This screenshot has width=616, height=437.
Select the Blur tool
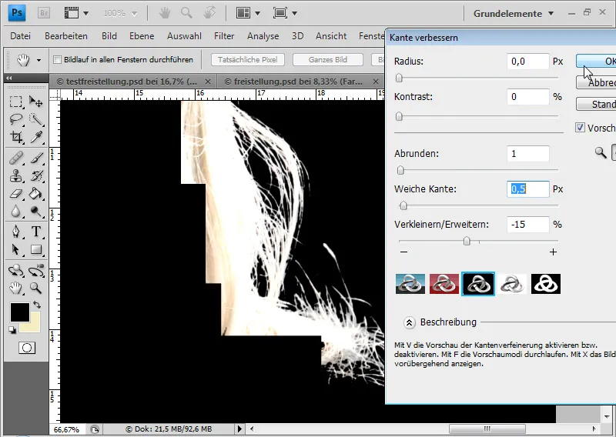[x=15, y=212]
